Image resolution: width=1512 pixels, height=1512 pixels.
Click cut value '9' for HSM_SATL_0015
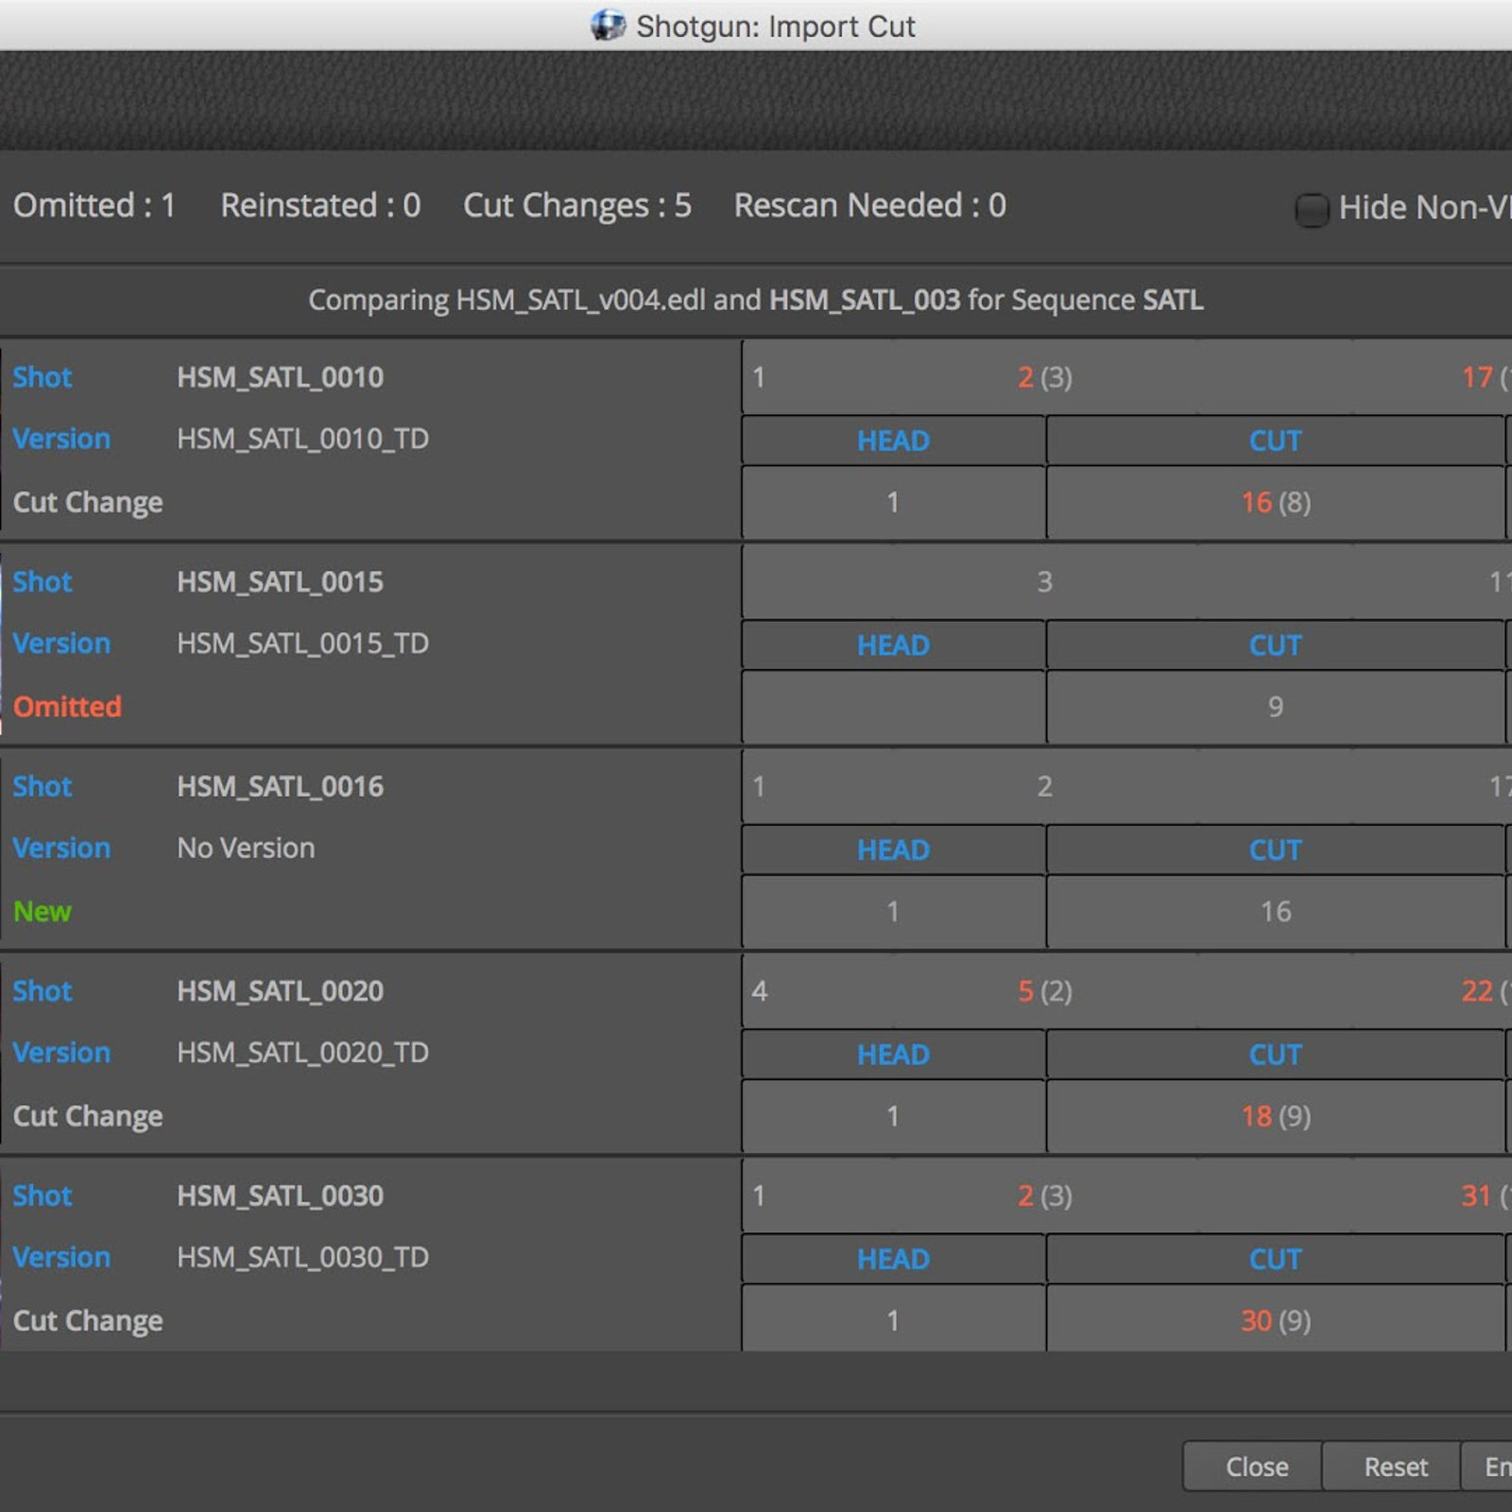point(1275,706)
